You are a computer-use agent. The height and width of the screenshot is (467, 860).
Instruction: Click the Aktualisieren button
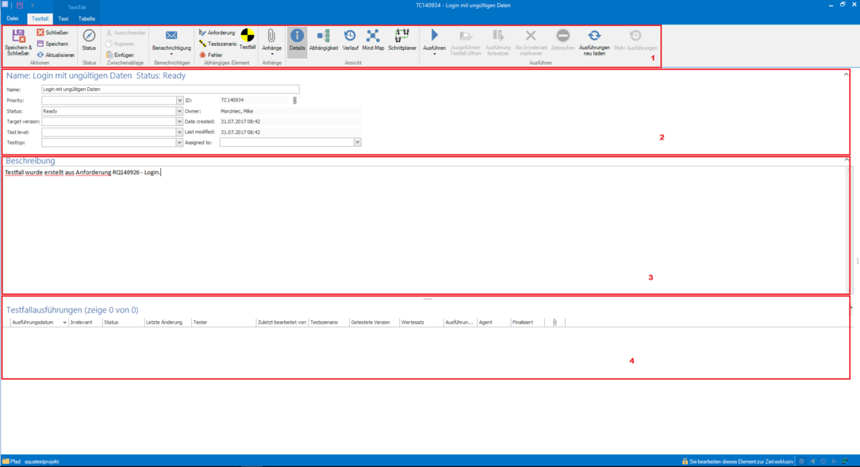pyautogui.click(x=56, y=55)
